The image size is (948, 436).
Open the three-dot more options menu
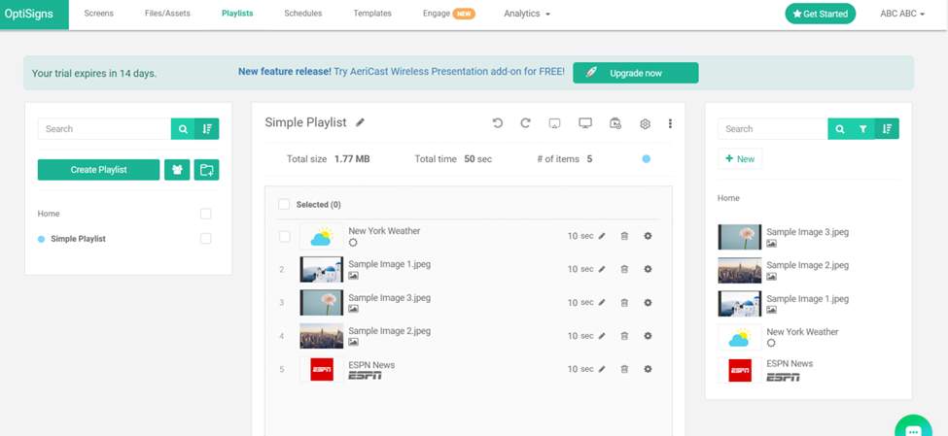[x=670, y=124]
